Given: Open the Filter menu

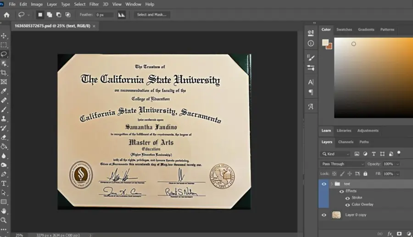Looking at the screenshot, I should pos(94,4).
